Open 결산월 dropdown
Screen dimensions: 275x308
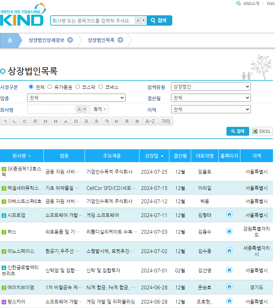point(211,98)
